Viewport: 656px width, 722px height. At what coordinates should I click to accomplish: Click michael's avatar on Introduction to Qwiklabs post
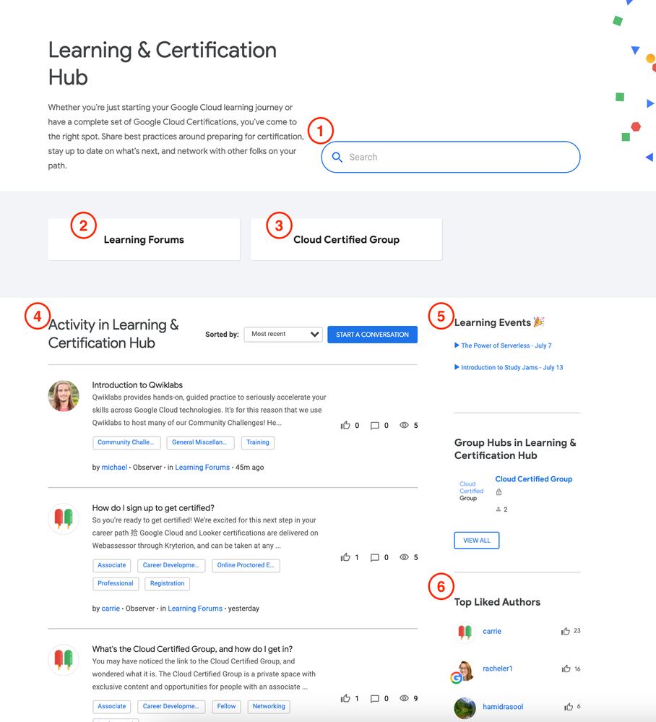(64, 395)
